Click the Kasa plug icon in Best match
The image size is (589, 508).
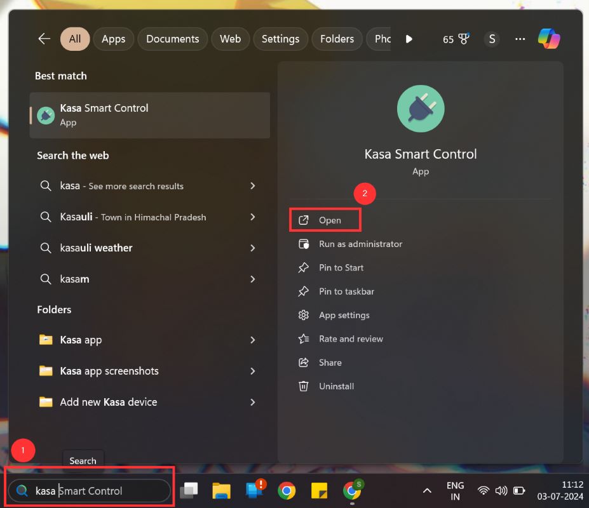[46, 116]
